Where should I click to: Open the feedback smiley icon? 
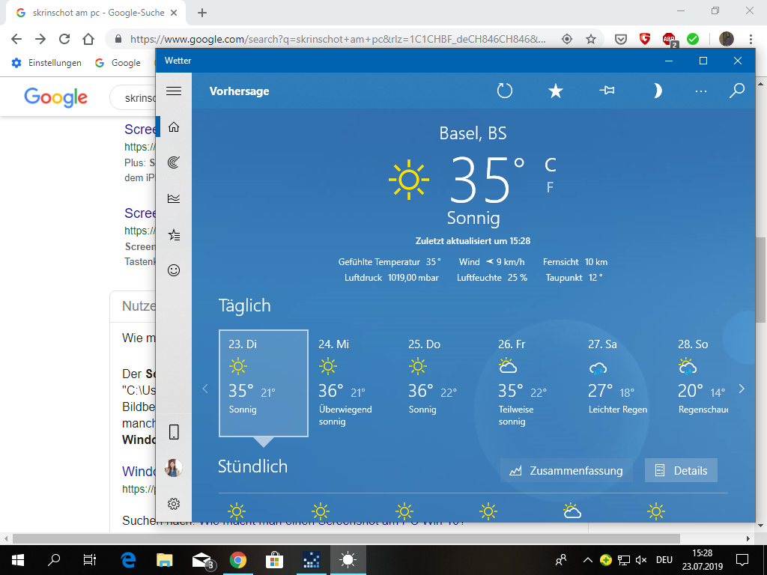coord(174,270)
